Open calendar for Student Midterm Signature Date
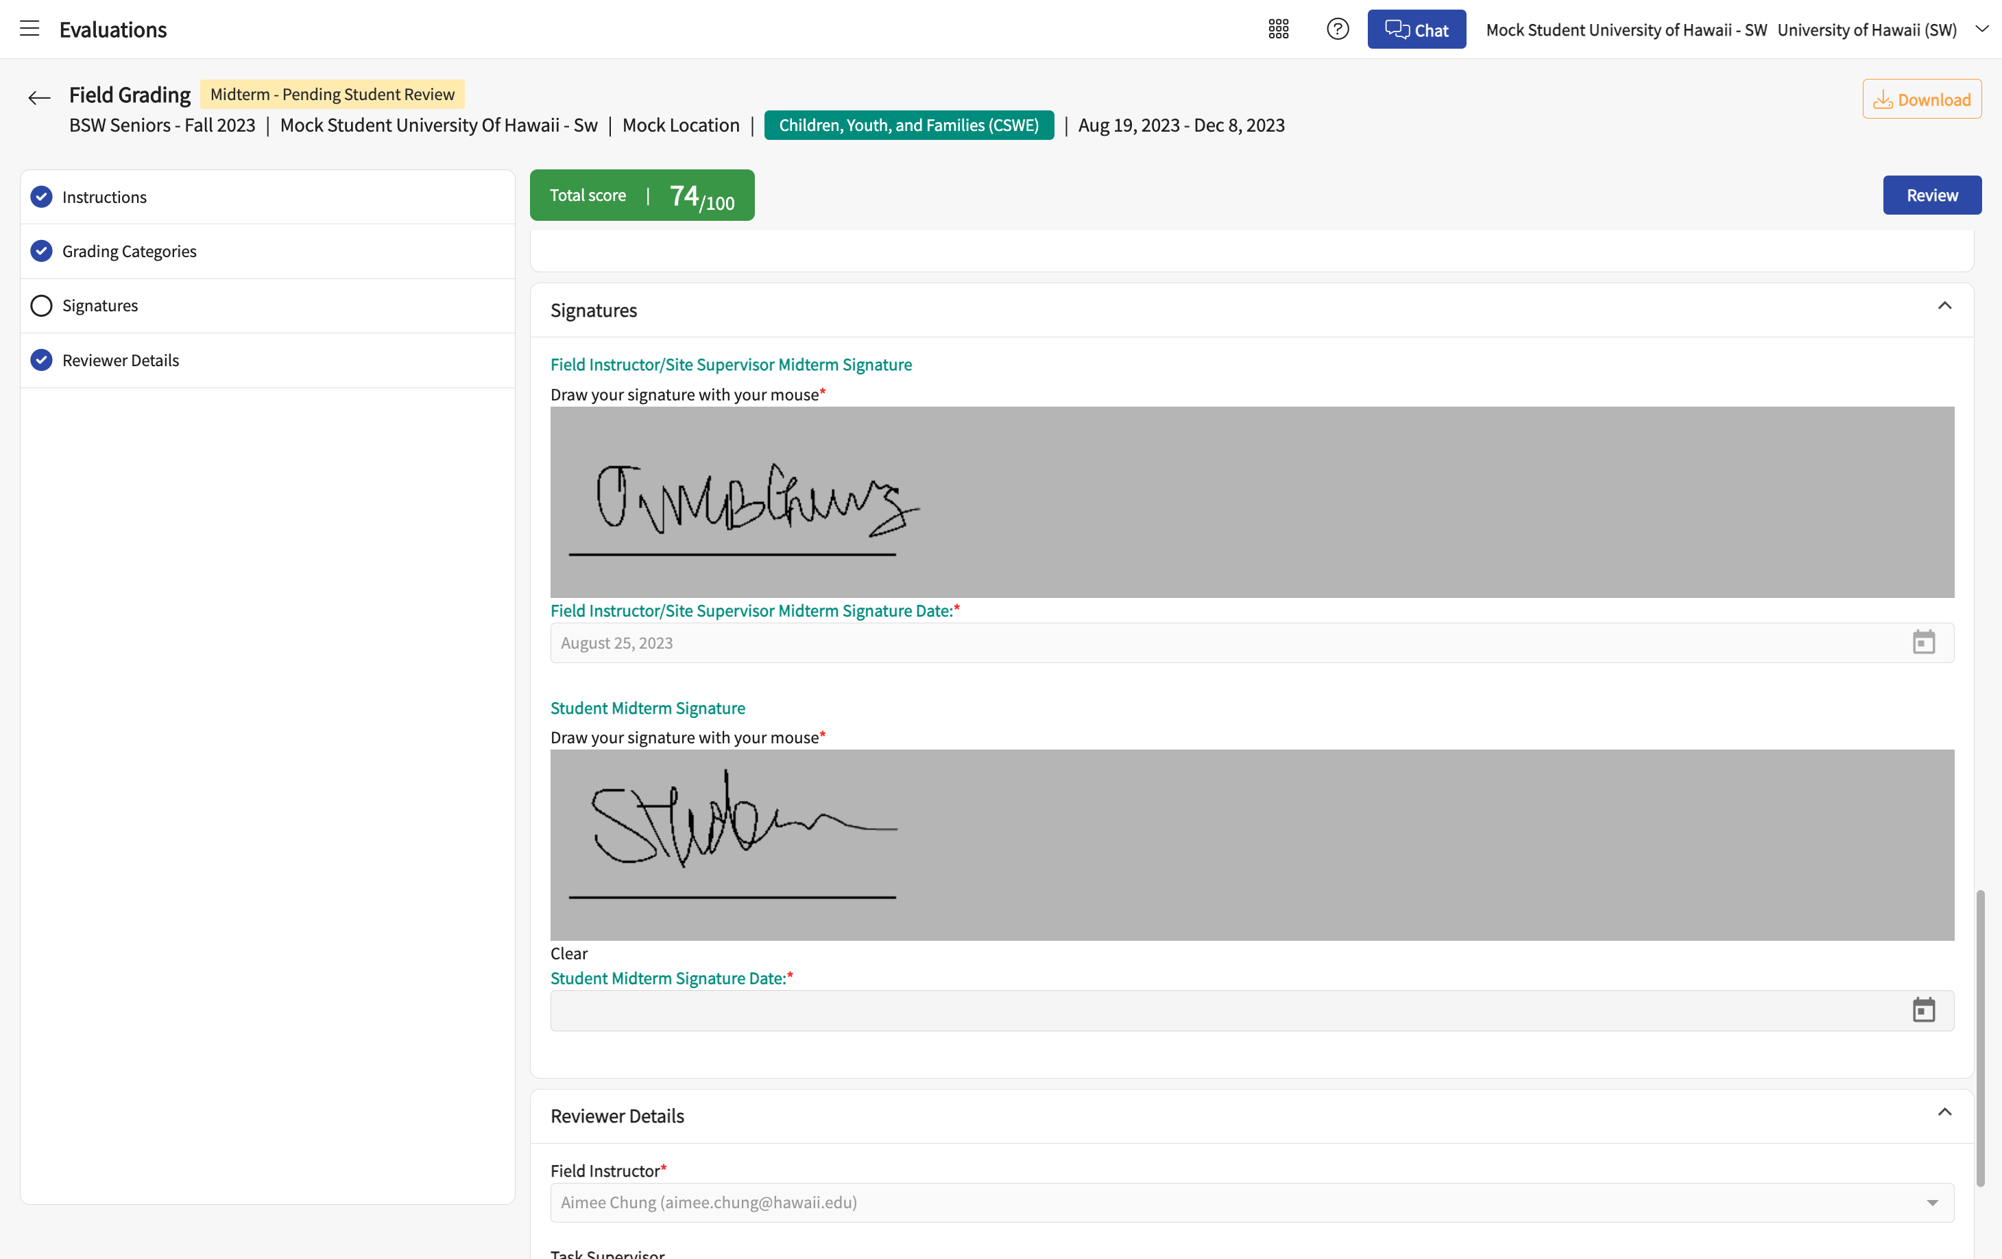2002x1259 pixels. pyautogui.click(x=1923, y=1010)
